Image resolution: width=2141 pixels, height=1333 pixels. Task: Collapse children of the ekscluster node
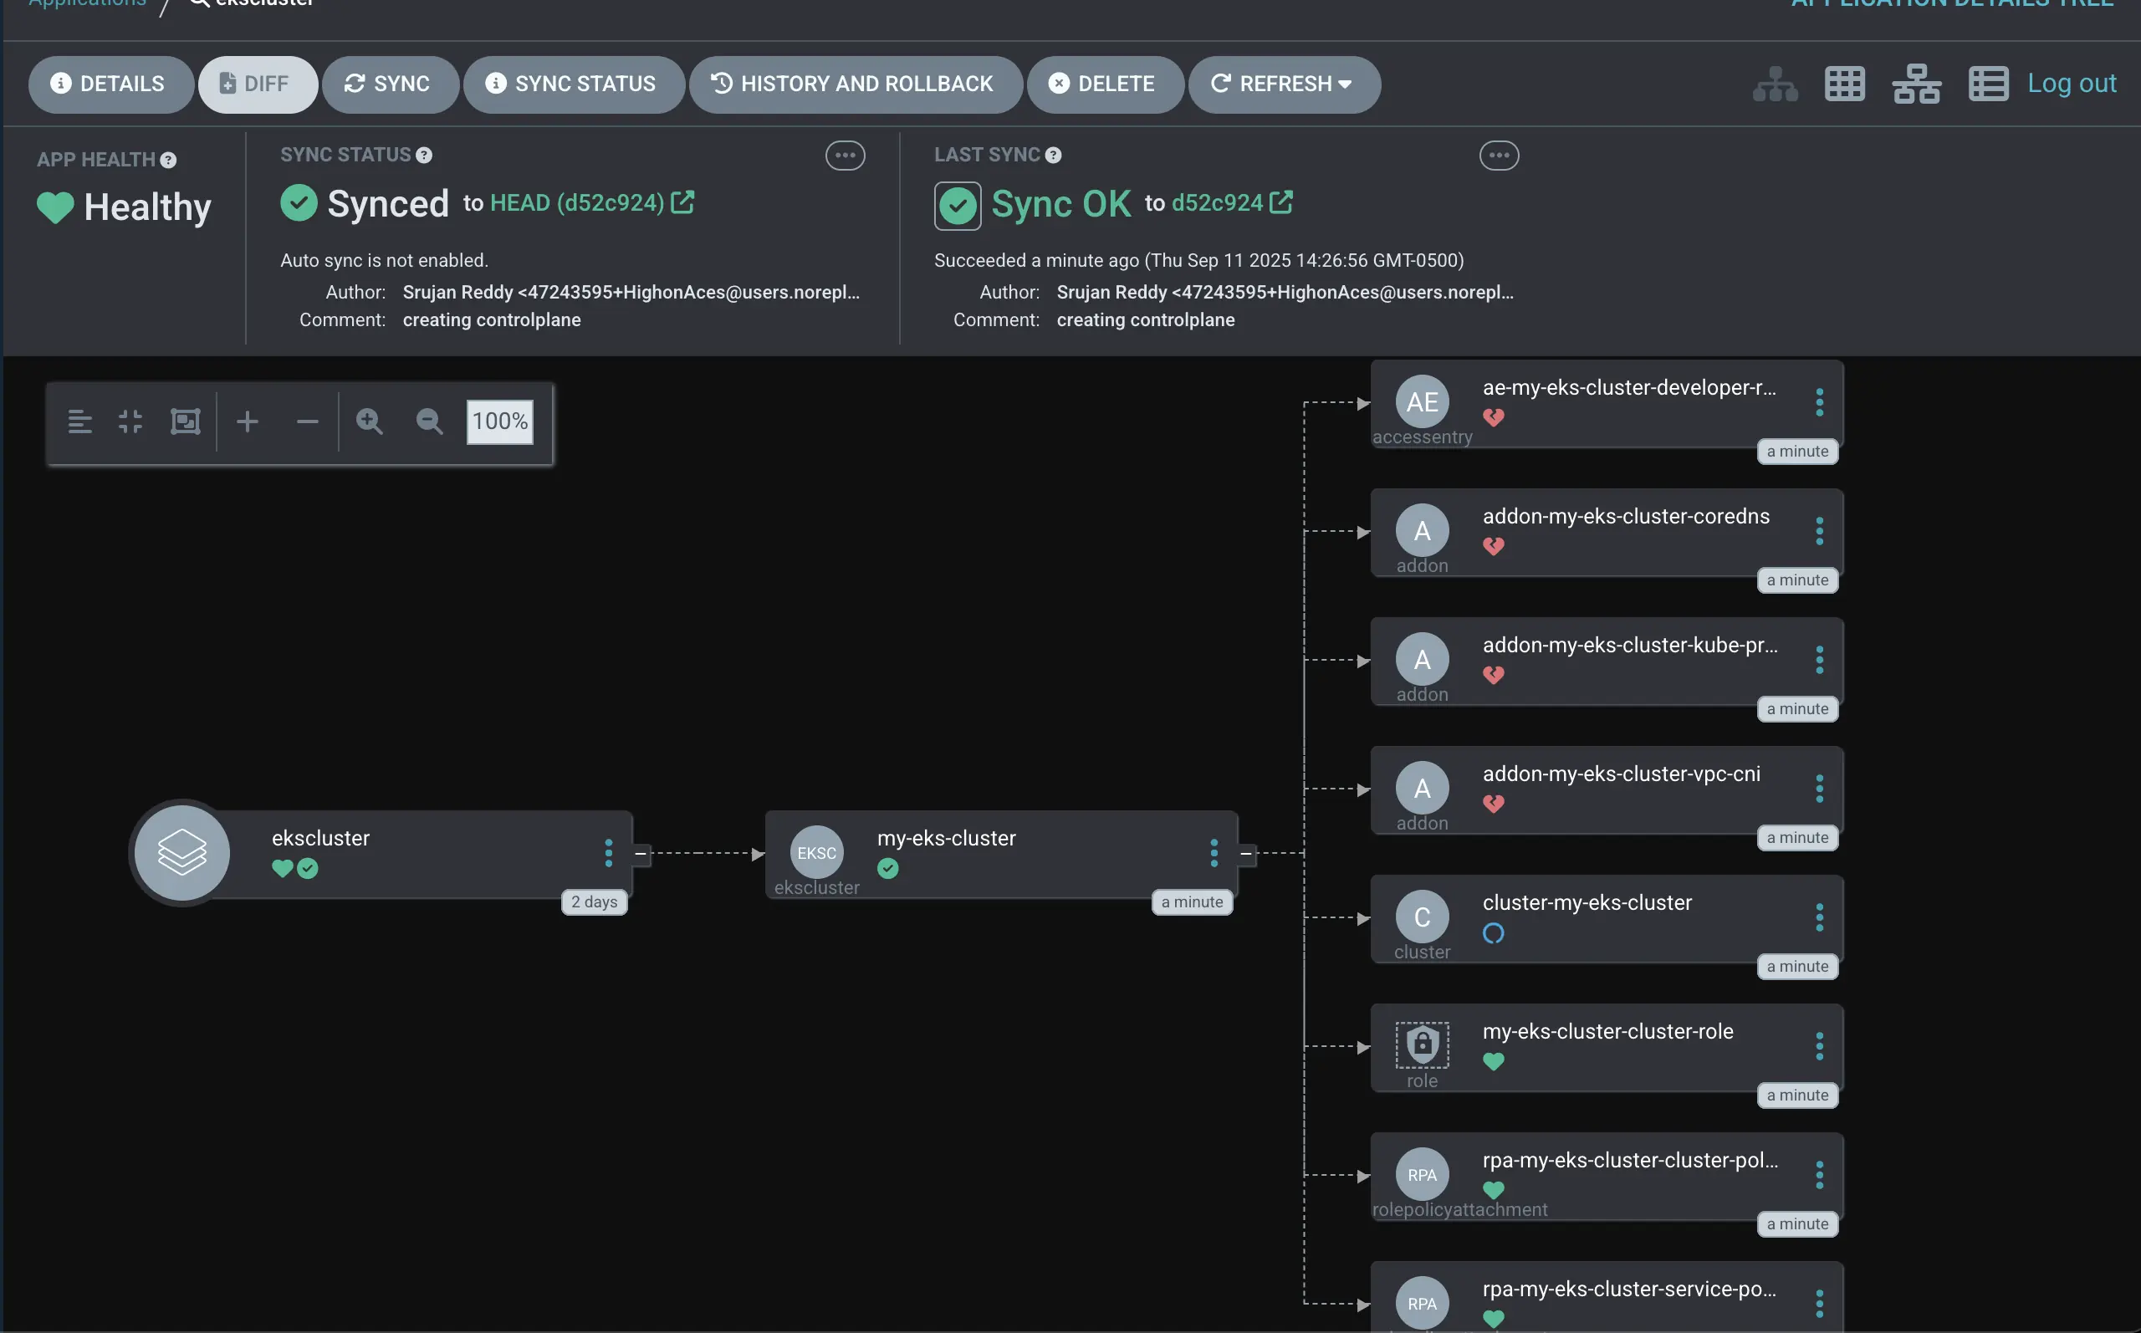click(x=641, y=853)
